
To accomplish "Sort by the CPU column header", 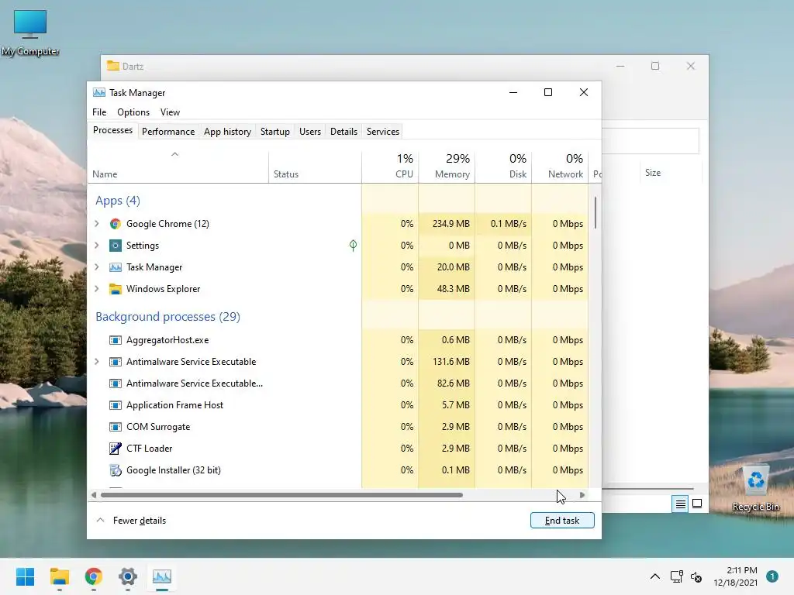I will tap(391, 167).
